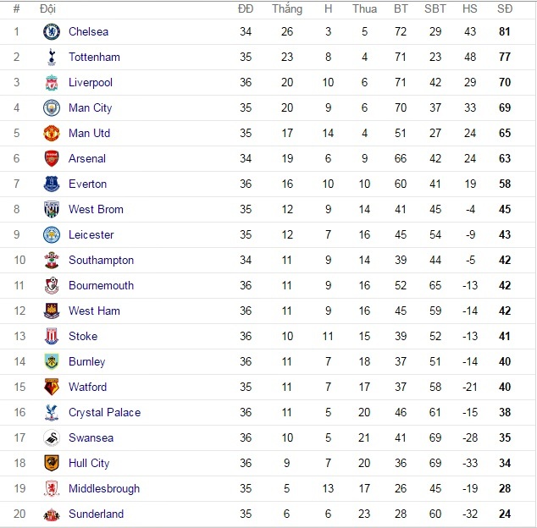Click the Man Utd club crest icon
This screenshot has width=537, height=528.
click(x=52, y=134)
